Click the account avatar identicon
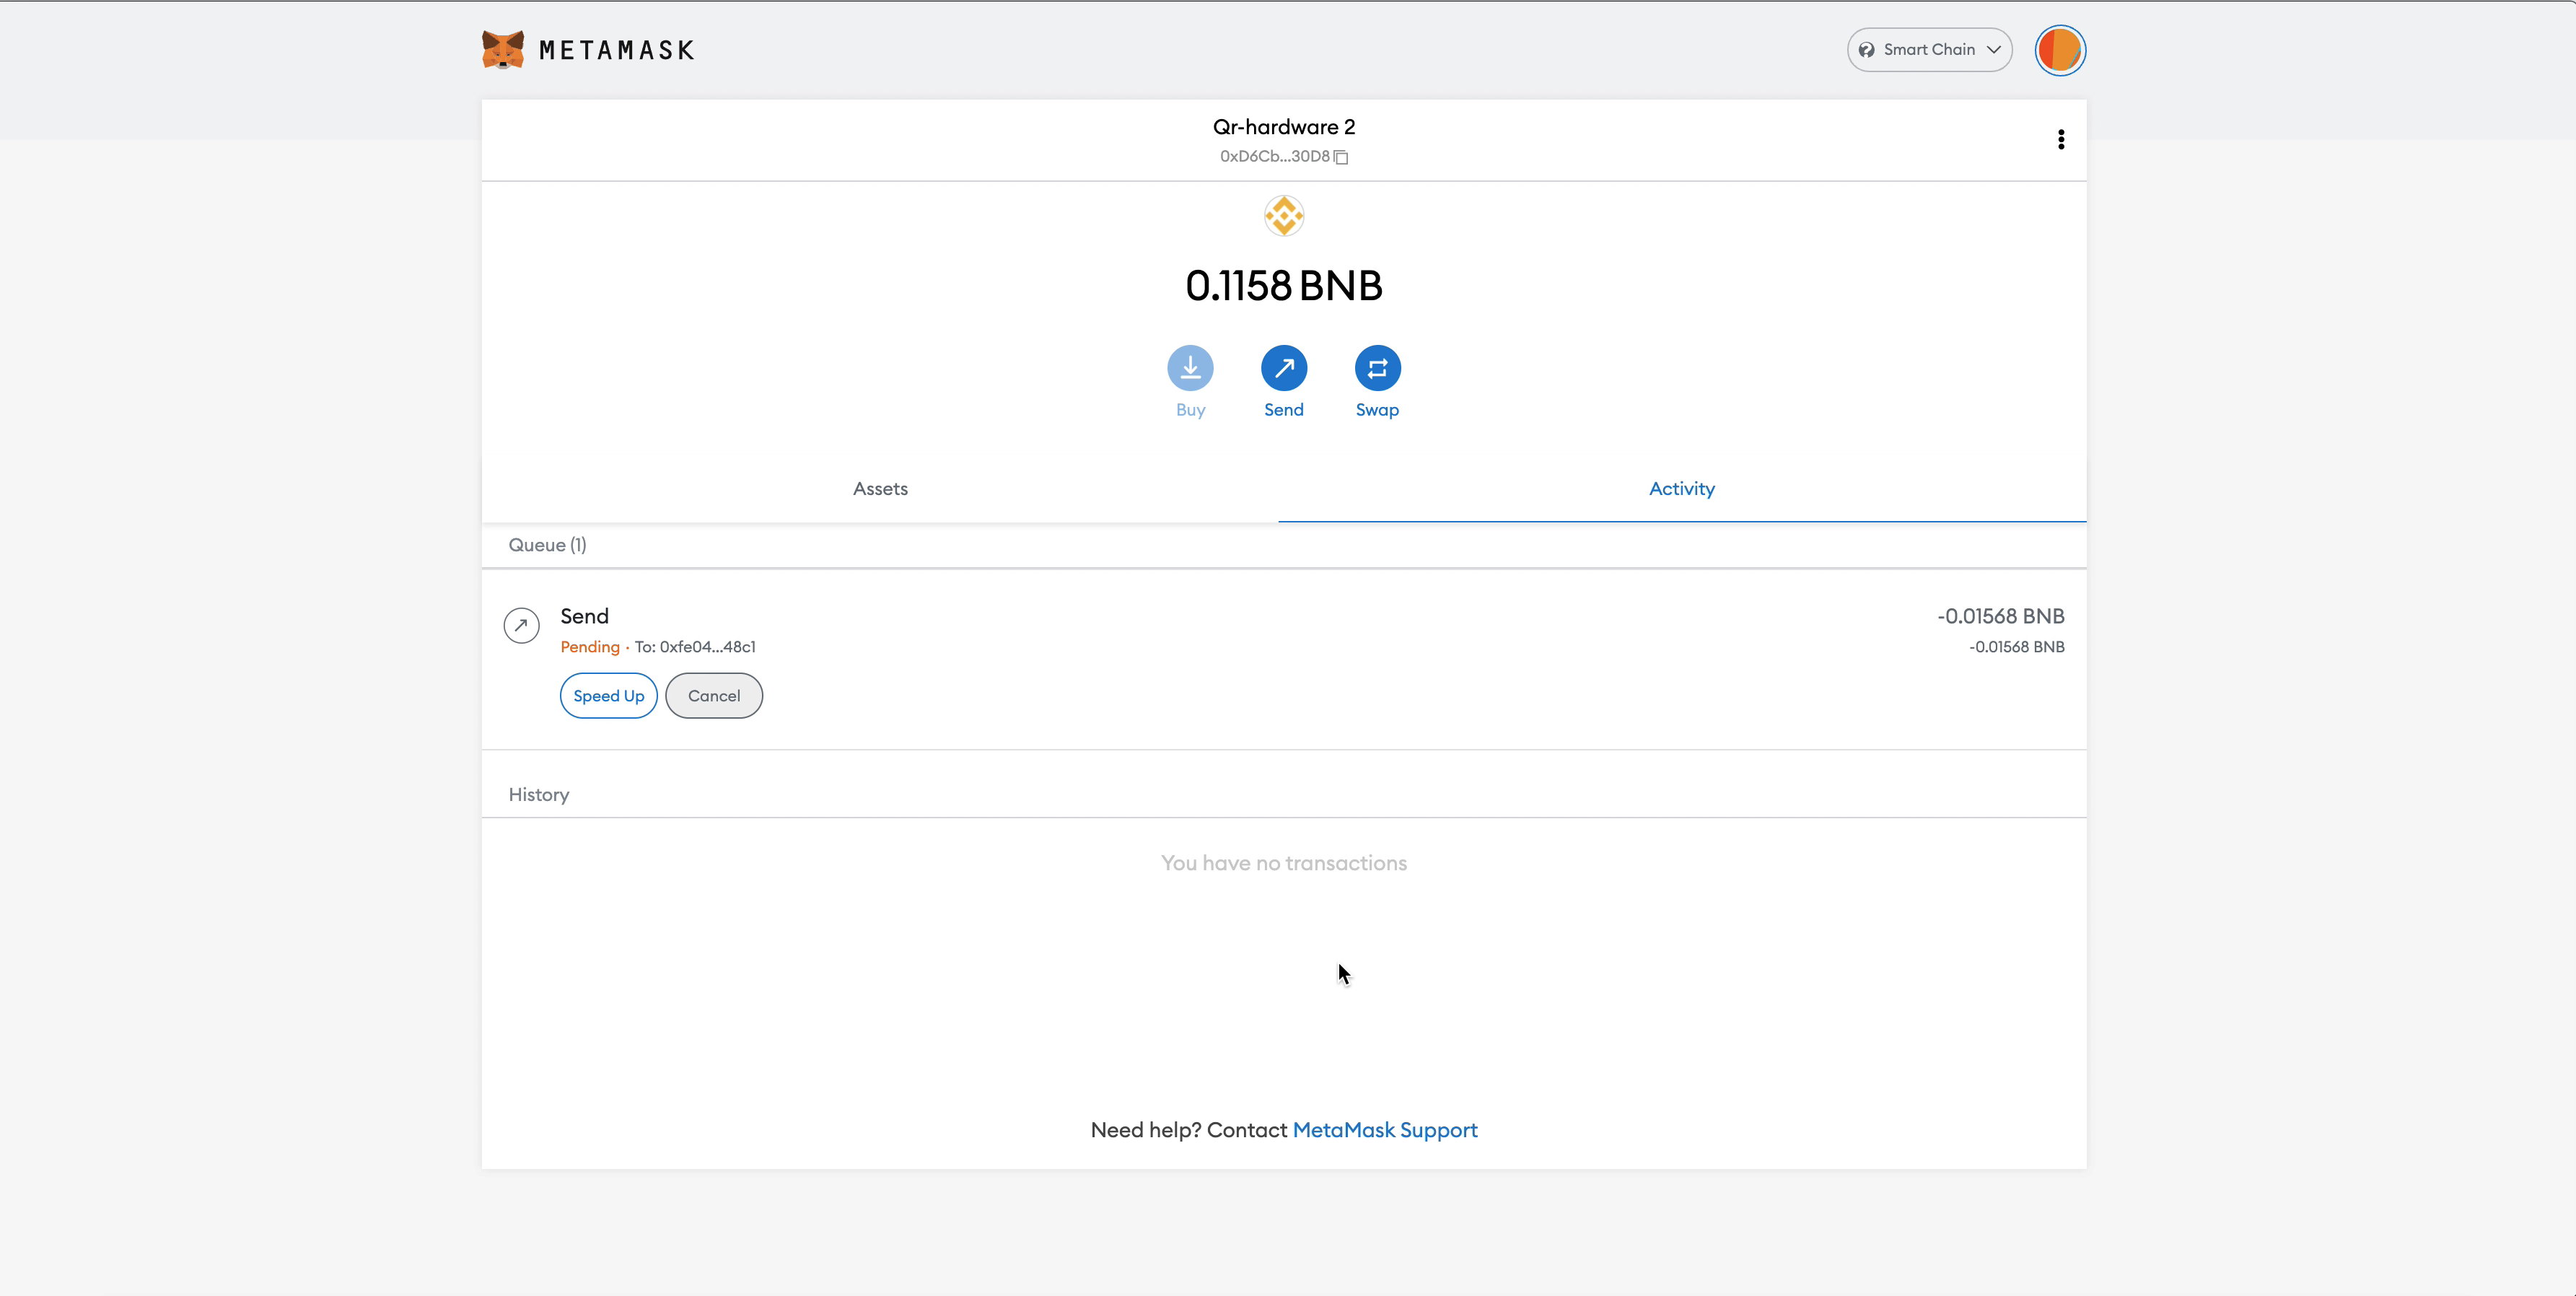This screenshot has width=2576, height=1296. click(x=2059, y=50)
